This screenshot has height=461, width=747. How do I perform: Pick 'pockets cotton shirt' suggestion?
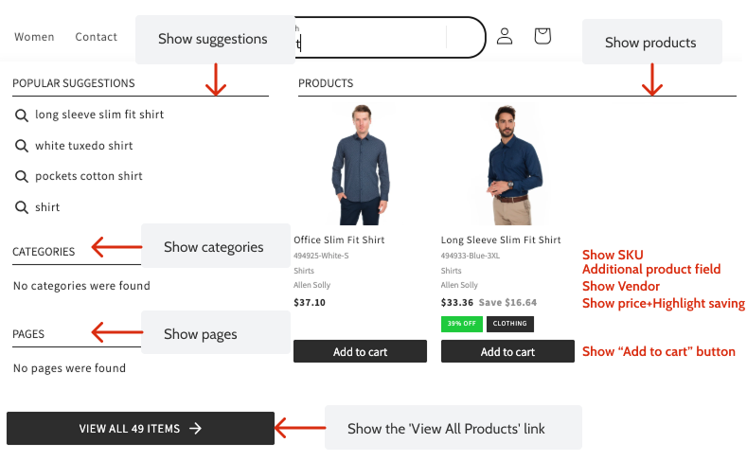pyautogui.click(x=89, y=176)
